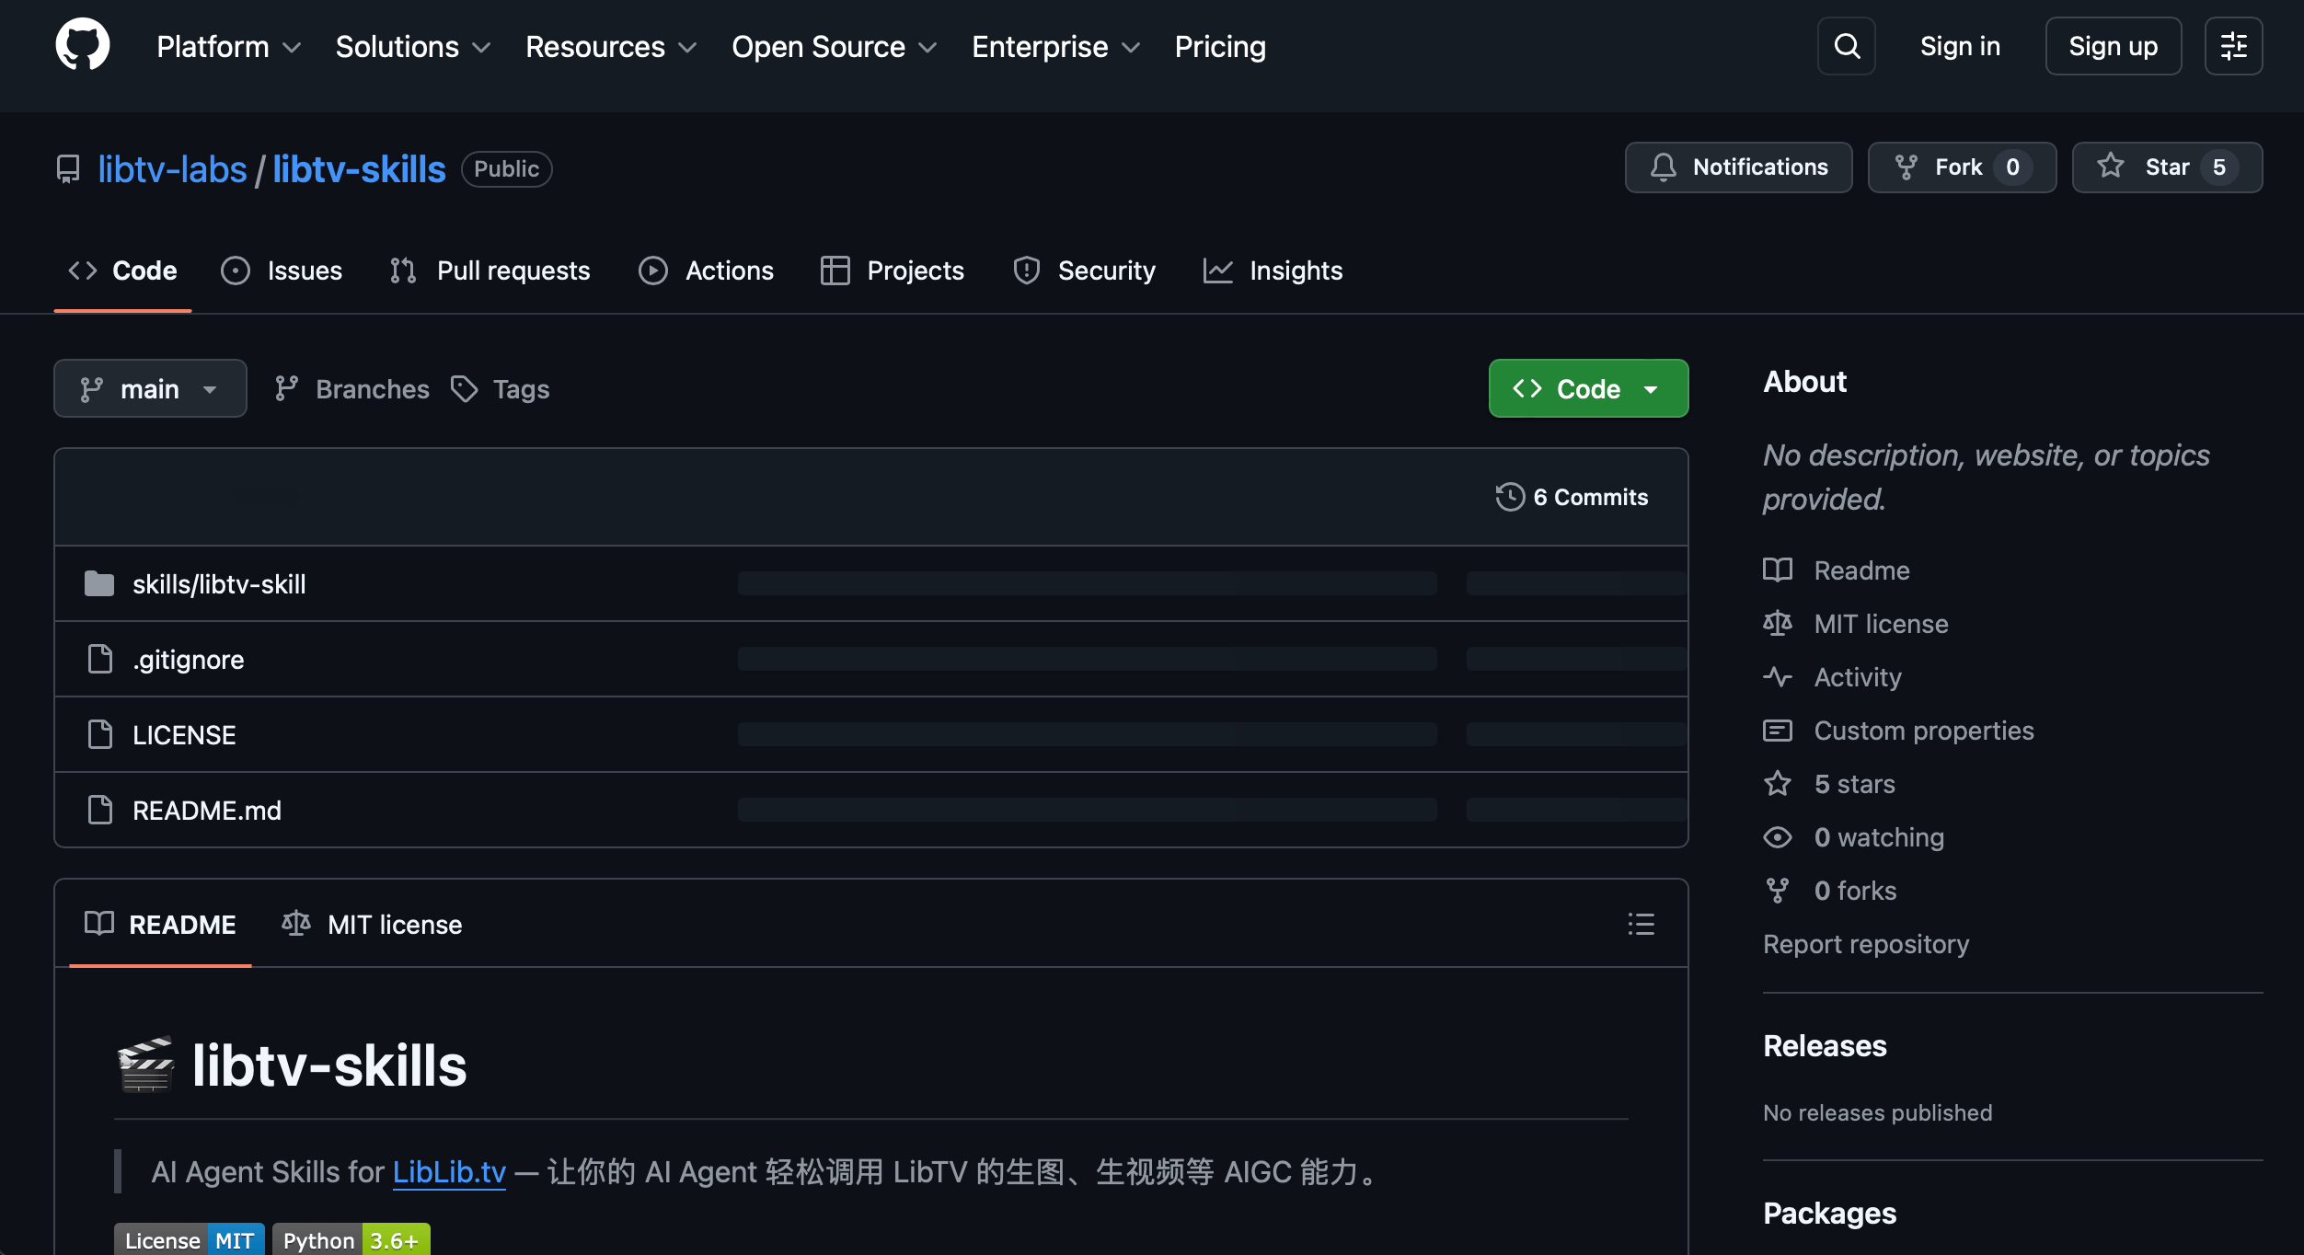Image resolution: width=2304 pixels, height=1255 pixels.
Task: Click the LICENSE file icon
Action: [99, 735]
